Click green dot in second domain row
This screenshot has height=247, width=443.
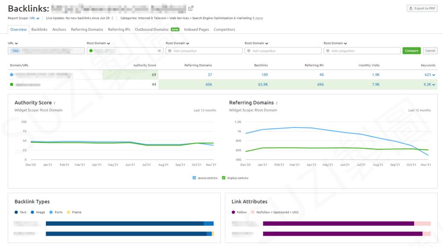coord(12,84)
